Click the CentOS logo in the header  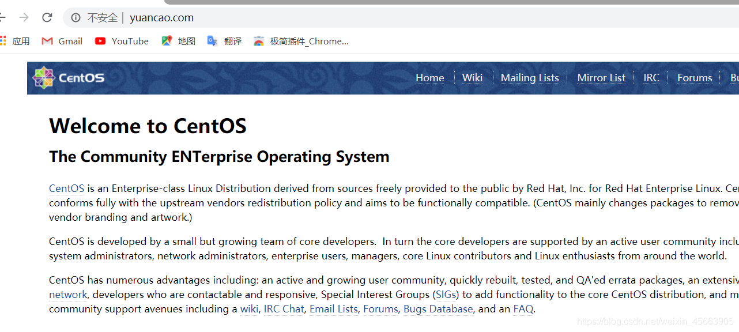[69, 77]
